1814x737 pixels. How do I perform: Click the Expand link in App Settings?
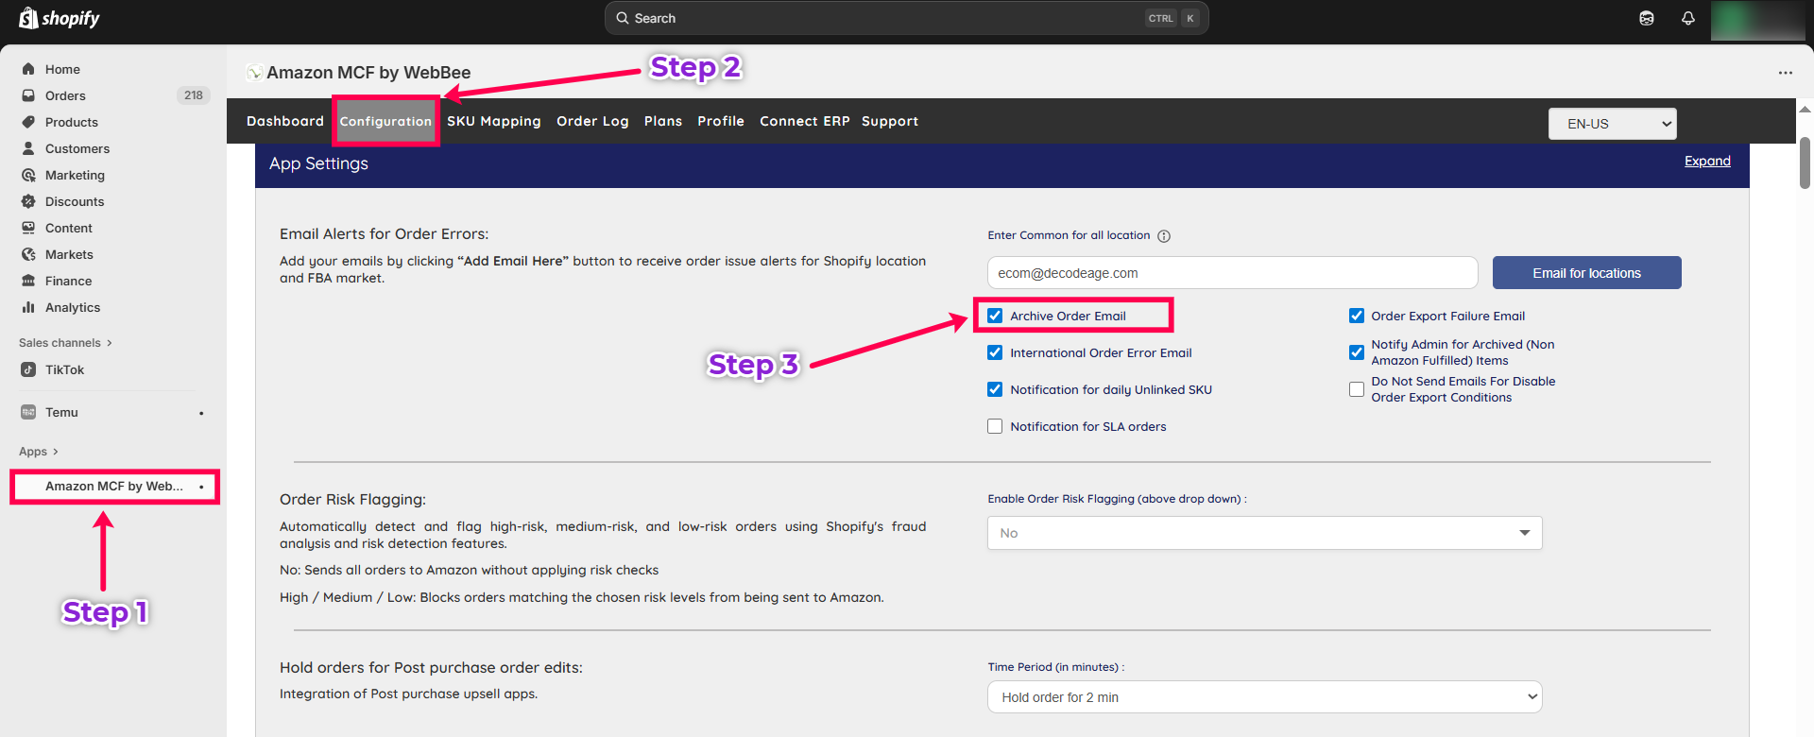pyautogui.click(x=1707, y=162)
